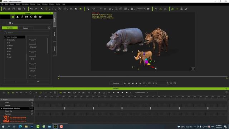This screenshot has height=129, width=229.
Task: Select the 1. Character tree item
Action: 11,40
